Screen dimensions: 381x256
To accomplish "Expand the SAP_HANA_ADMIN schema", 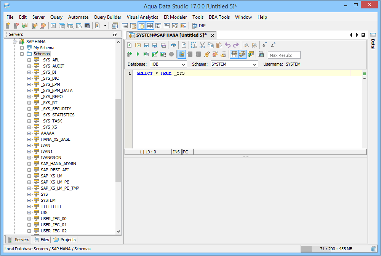I will point(29,164).
